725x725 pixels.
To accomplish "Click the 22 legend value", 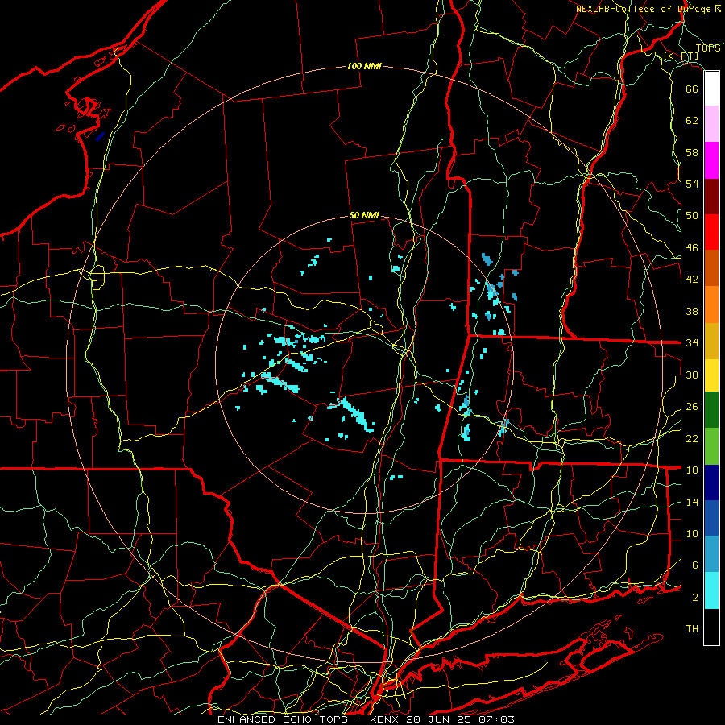I will coord(692,438).
